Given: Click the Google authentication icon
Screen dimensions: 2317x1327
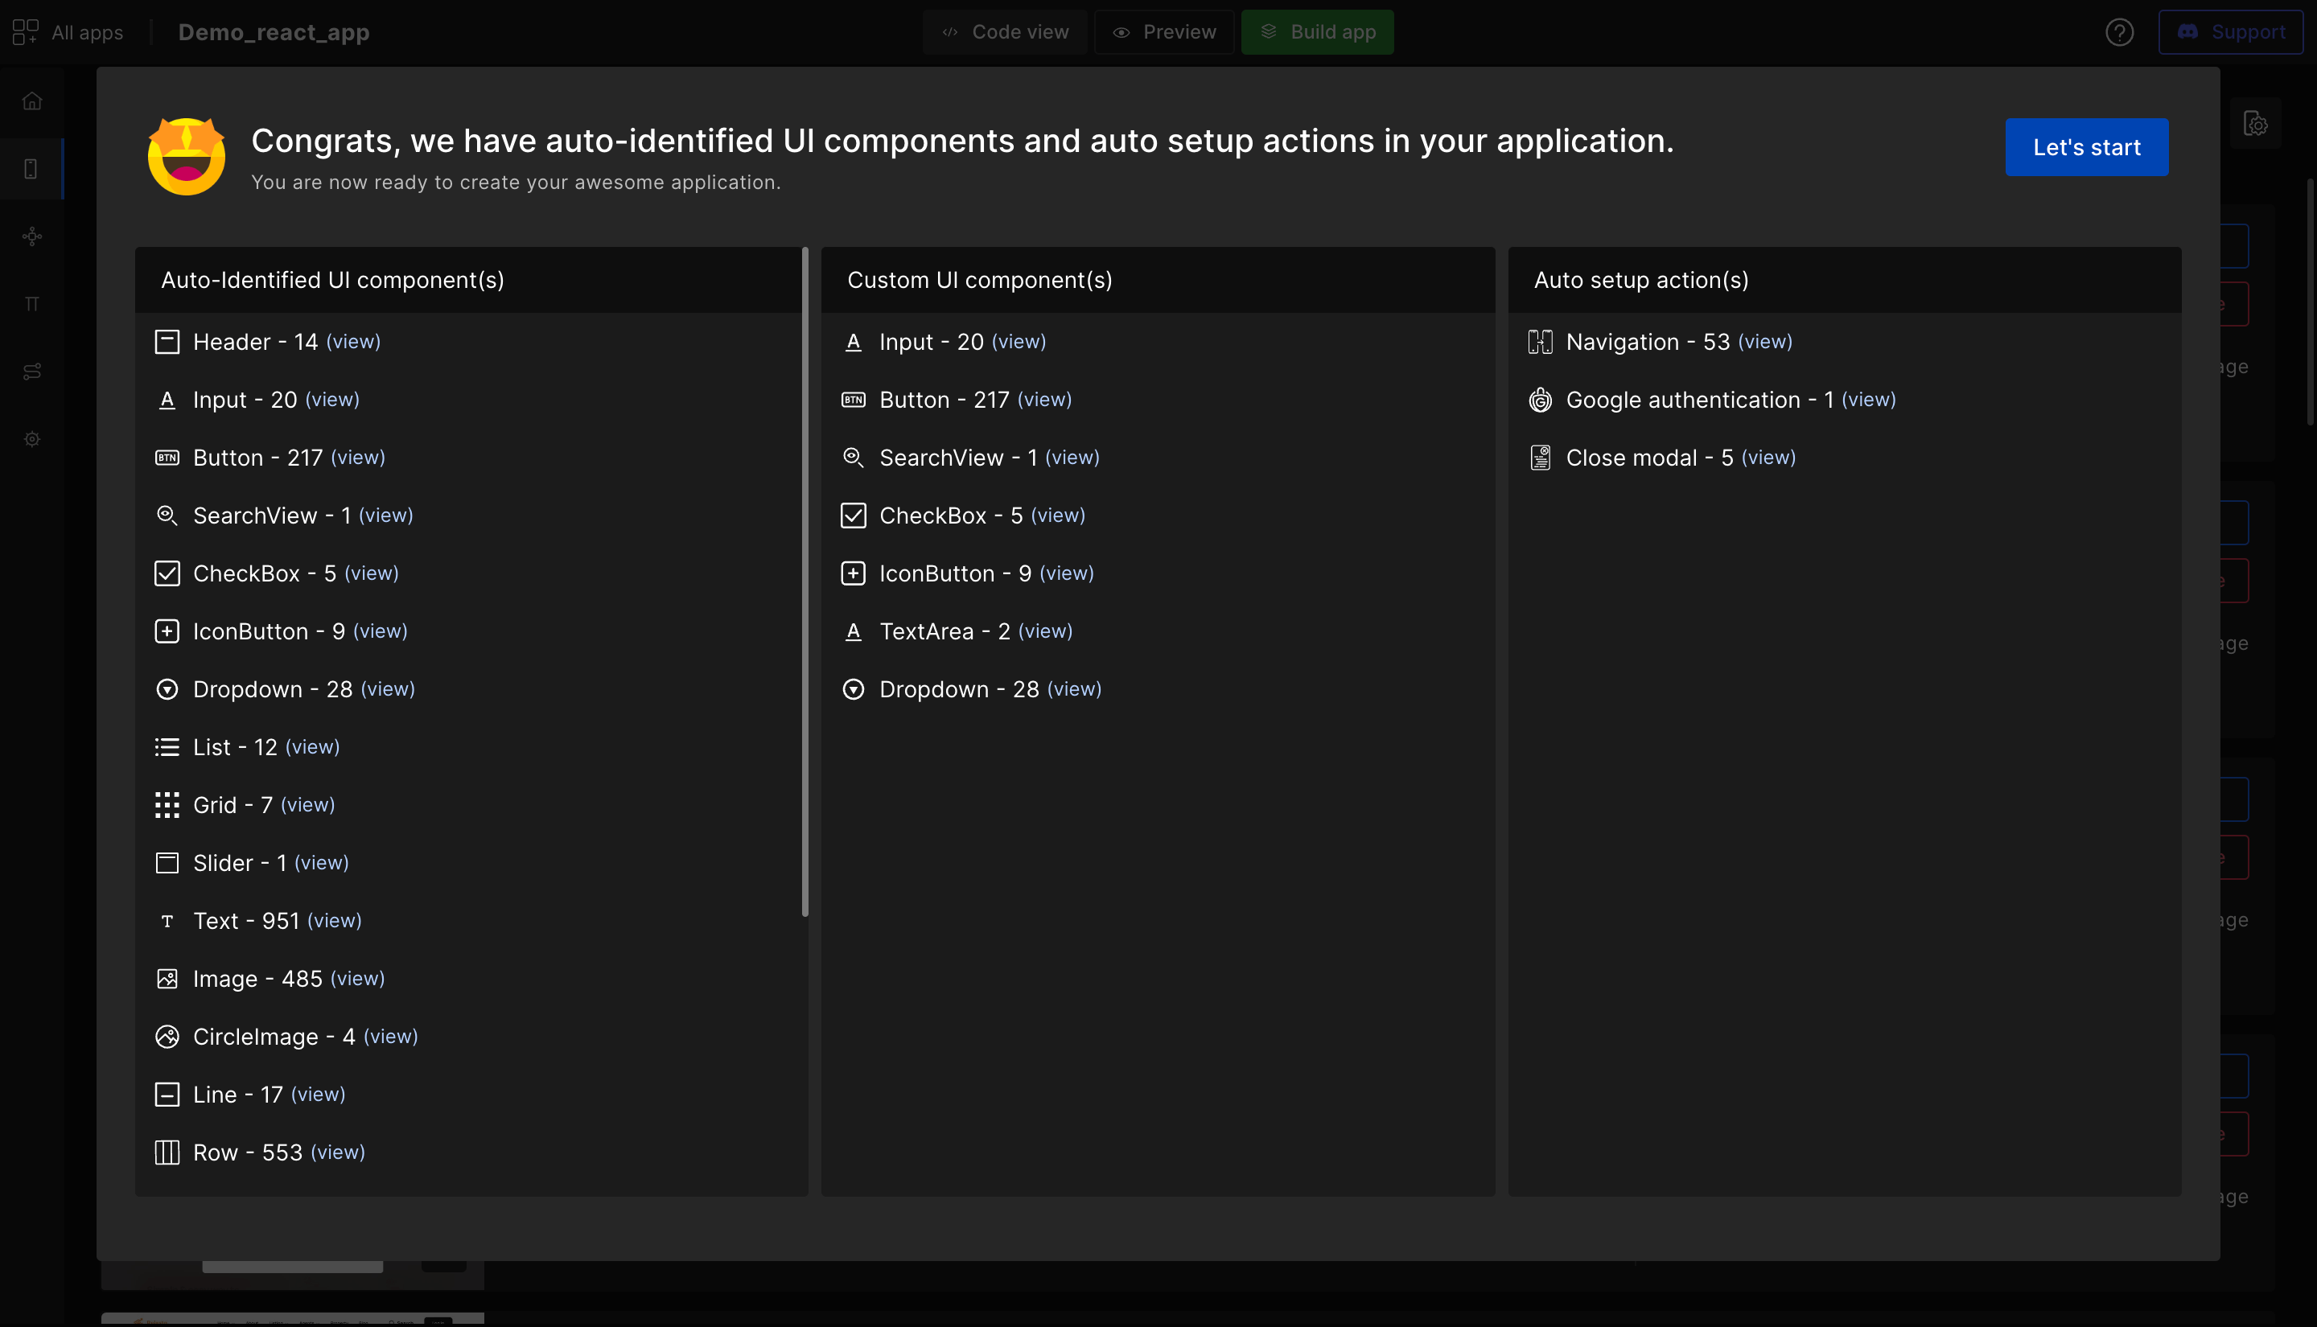Looking at the screenshot, I should 1540,400.
